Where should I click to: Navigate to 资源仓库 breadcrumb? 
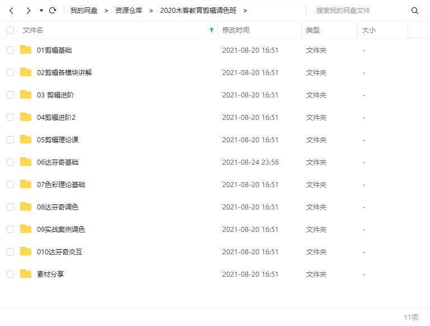(129, 11)
